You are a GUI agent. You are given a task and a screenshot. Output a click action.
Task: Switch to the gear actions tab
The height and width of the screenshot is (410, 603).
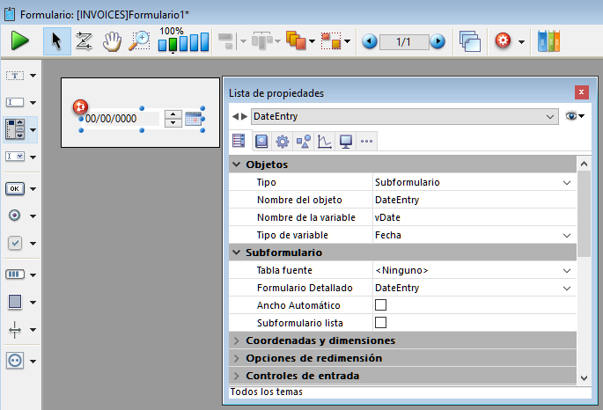coord(283,141)
